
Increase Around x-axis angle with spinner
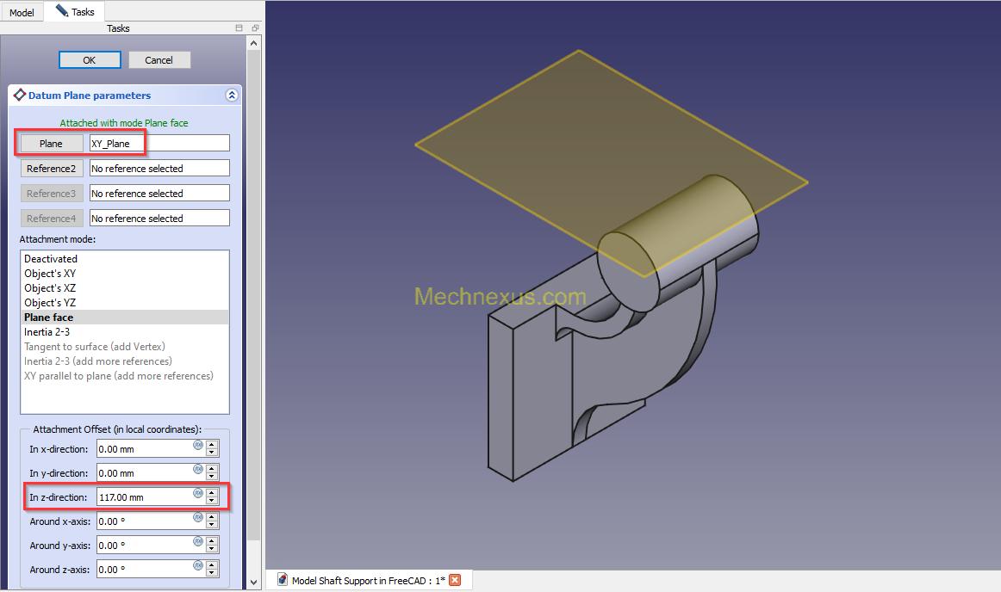(212, 517)
